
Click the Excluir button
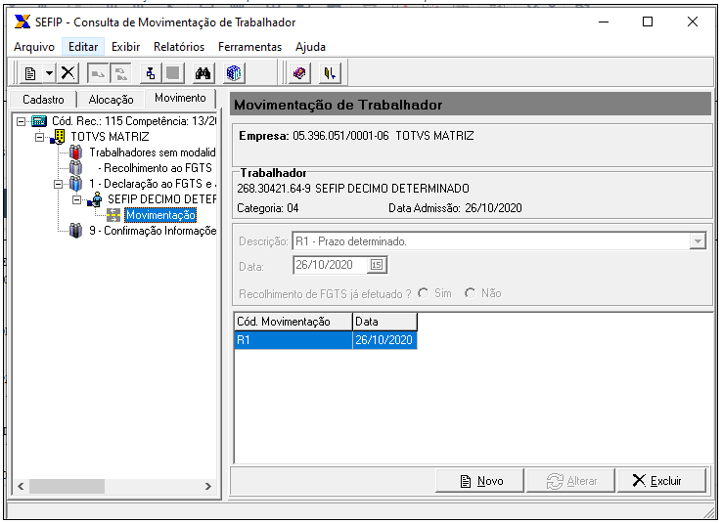[661, 481]
